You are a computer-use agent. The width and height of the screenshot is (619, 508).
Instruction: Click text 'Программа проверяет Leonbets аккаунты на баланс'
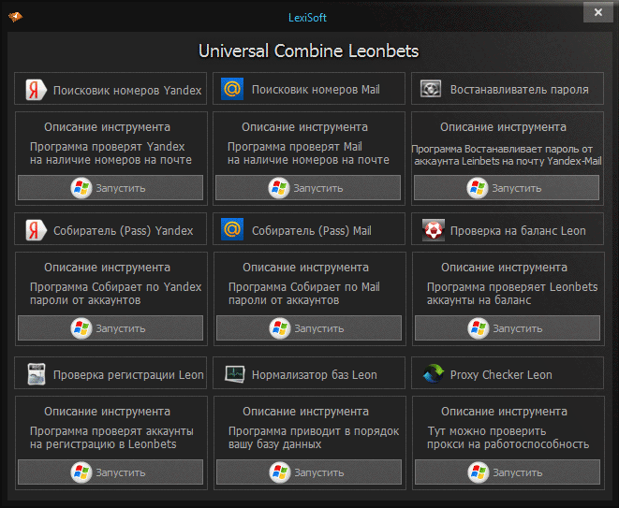coord(512,294)
